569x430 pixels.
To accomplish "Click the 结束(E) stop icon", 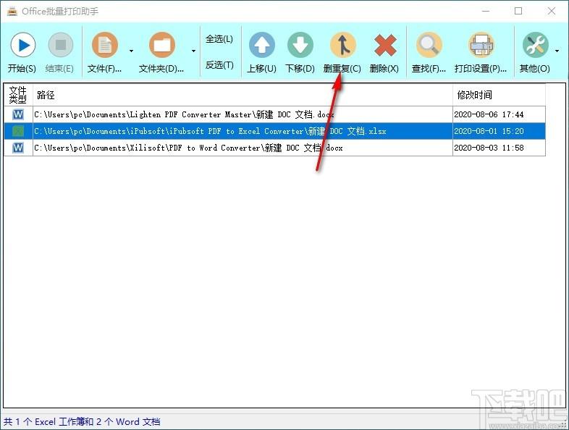I will click(61, 45).
